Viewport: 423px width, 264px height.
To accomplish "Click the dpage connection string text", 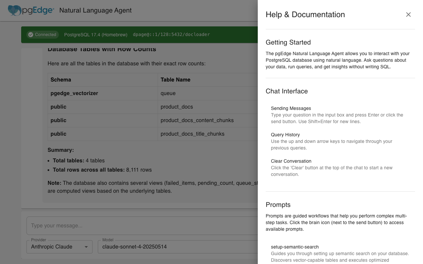I will tap(171, 35).
